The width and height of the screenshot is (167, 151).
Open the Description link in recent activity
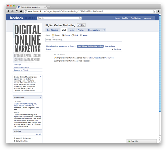point(109,58)
